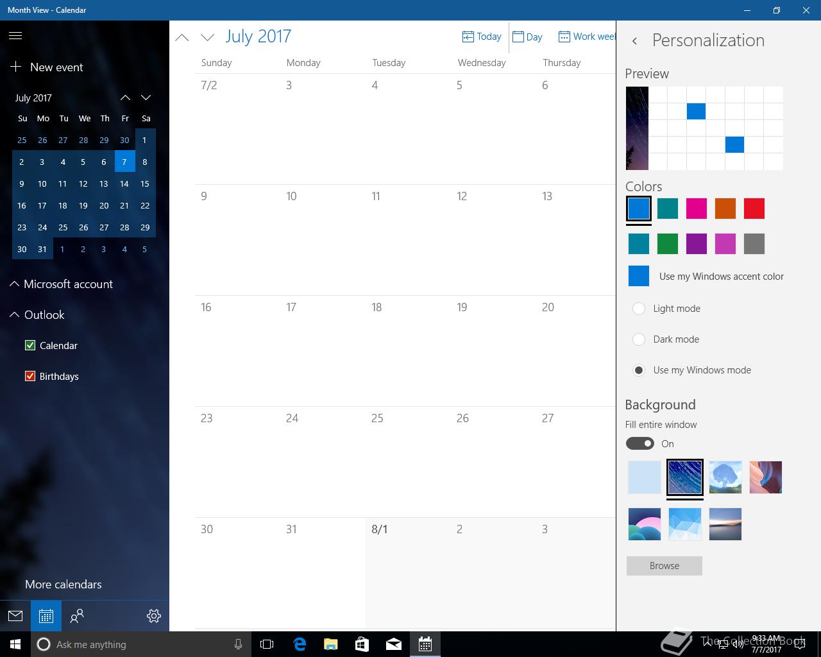Image resolution: width=821 pixels, height=657 pixels.
Task: Click July 25 cell in month grid
Action: click(x=408, y=462)
